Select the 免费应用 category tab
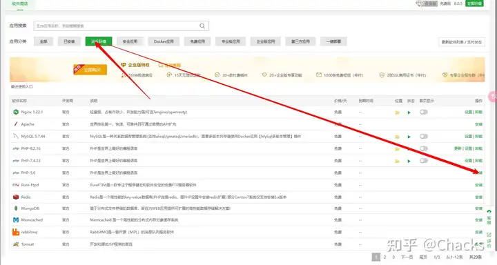 [197, 41]
